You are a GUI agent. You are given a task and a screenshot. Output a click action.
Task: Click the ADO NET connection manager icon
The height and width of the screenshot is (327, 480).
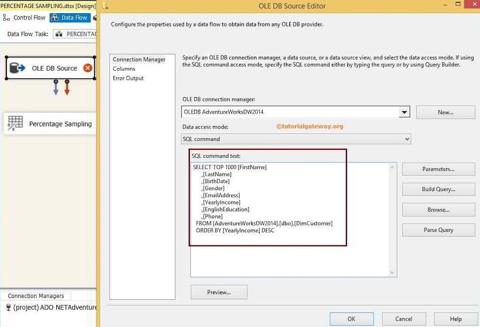(8, 307)
